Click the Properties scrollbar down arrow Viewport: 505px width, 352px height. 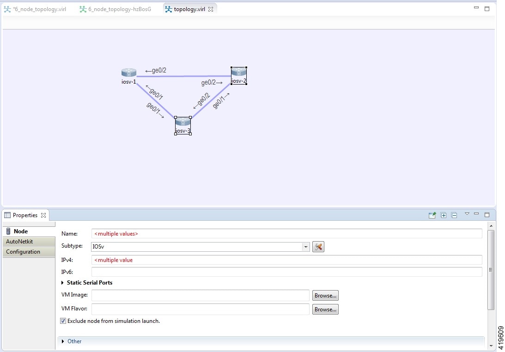[491, 346]
